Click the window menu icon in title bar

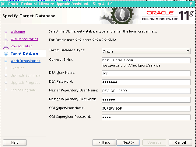point(3,4)
